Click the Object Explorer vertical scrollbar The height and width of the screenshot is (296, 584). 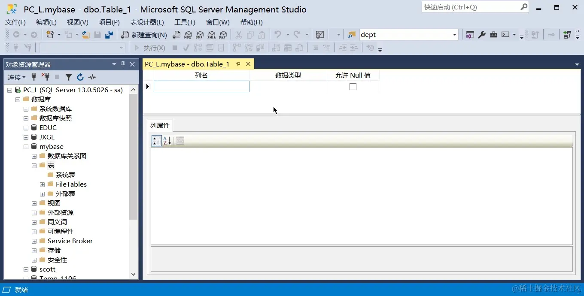[x=133, y=157]
